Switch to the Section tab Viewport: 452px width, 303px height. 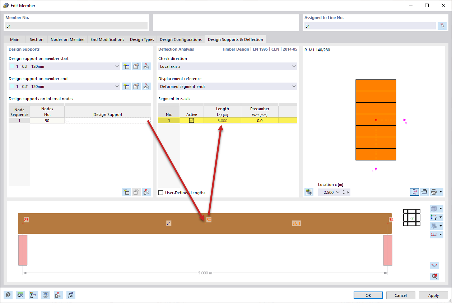click(x=37, y=39)
